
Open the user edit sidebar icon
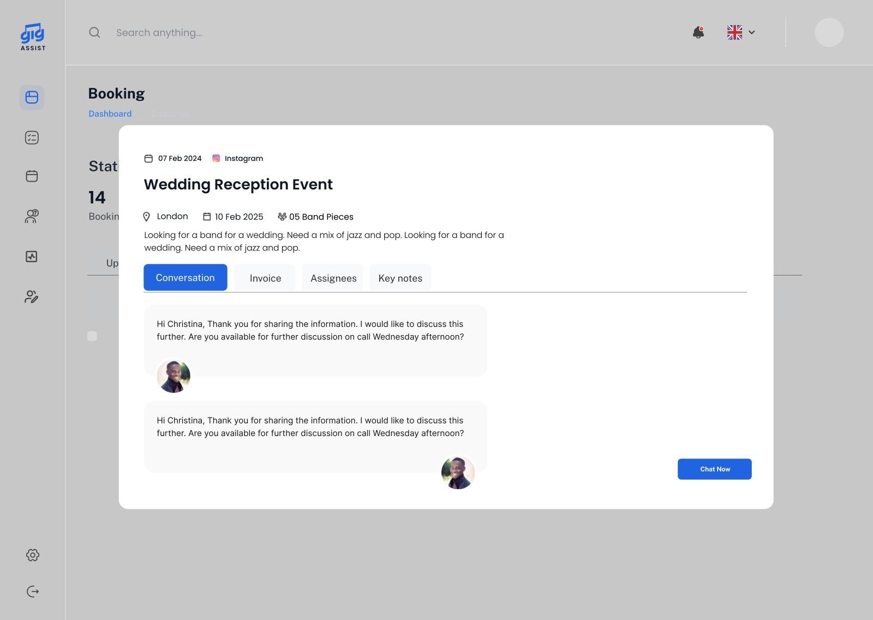pyautogui.click(x=32, y=296)
